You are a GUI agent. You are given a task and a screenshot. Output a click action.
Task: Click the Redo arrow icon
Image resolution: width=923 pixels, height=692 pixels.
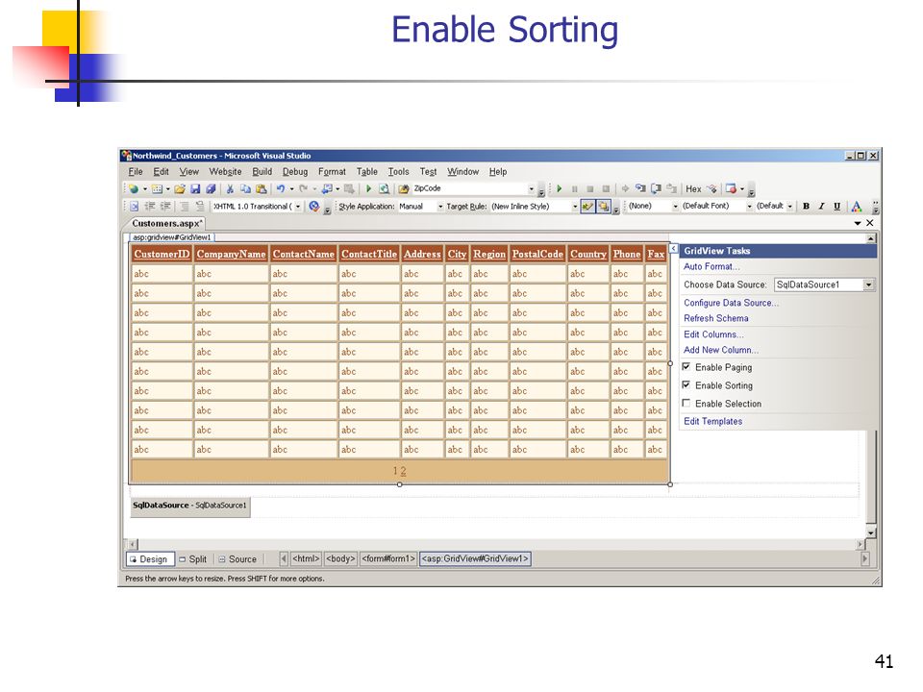point(303,189)
